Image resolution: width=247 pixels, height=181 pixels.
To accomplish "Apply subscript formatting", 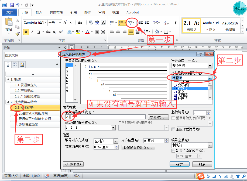I will pyautogui.click(x=54, y=32).
